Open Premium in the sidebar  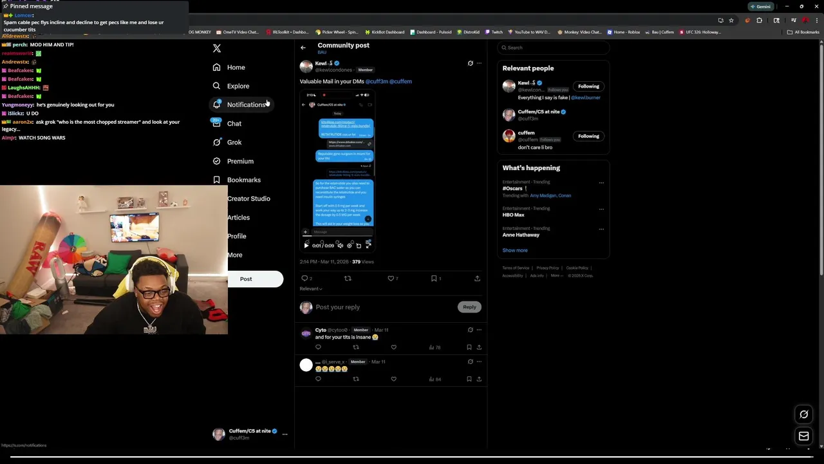coord(233,161)
